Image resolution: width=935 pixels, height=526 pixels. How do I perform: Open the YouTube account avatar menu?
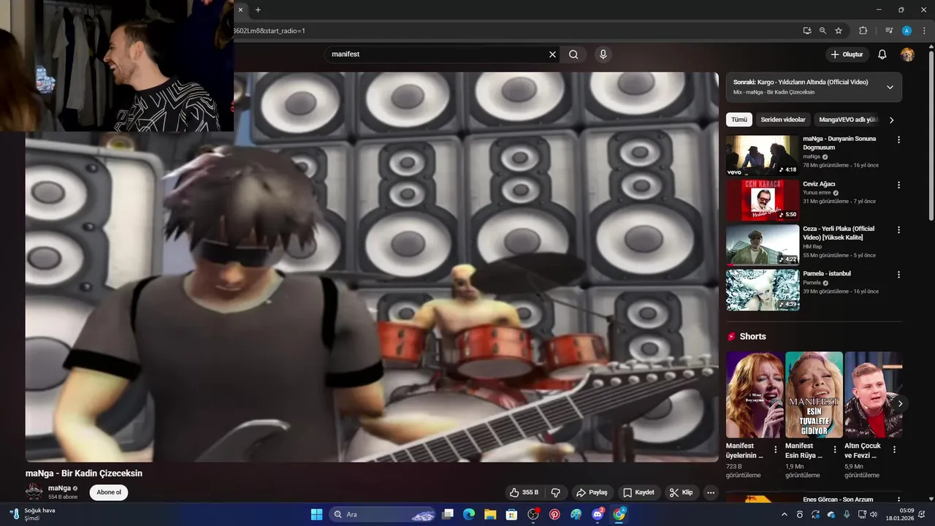pos(907,54)
